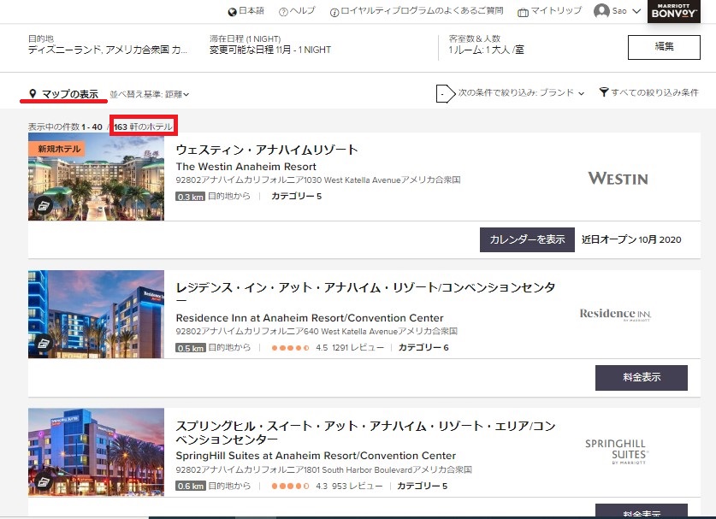The width and height of the screenshot is (716, 519).
Task: Open the Westin Anaheim Resort photo thumbnail
Action: coord(96,177)
